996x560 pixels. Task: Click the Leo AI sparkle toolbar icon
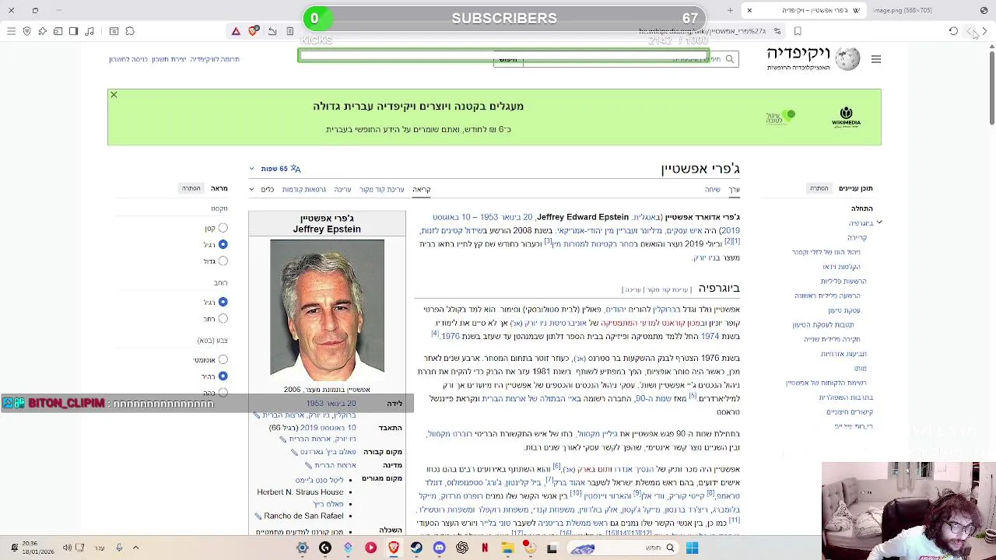click(x=42, y=31)
